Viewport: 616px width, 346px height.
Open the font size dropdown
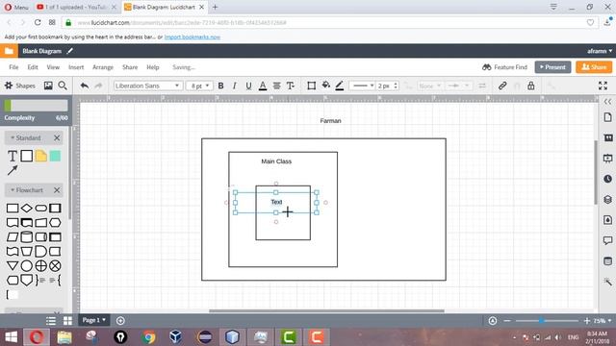click(199, 86)
